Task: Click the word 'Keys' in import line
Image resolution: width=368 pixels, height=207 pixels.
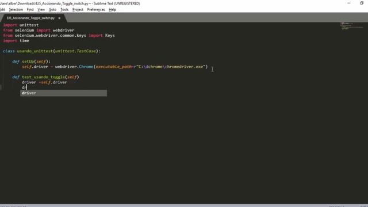Action: pyautogui.click(x=110, y=36)
